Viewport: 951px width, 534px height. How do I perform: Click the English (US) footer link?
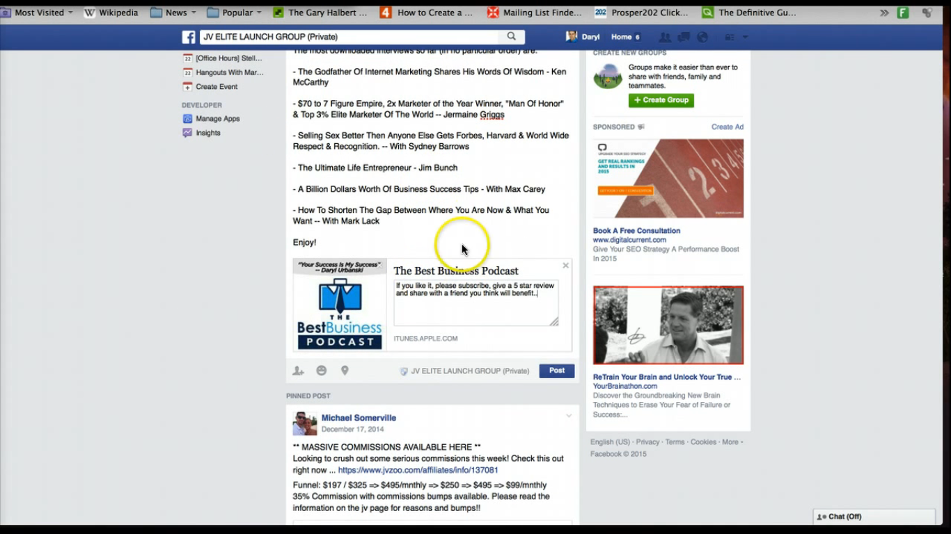610,442
